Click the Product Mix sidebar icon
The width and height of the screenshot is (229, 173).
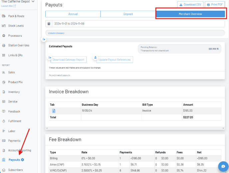tap(4, 82)
